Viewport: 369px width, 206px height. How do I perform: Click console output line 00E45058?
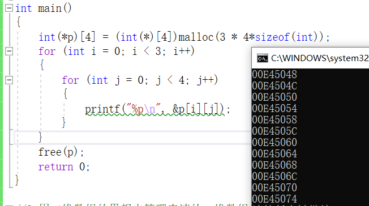pos(274,119)
